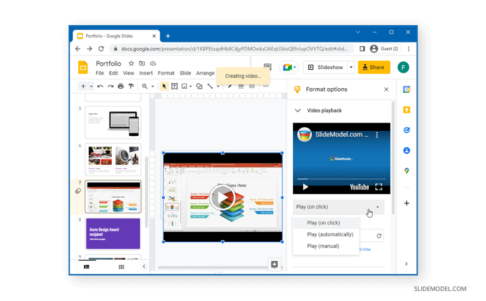Viewport: 486px width, 301px height.
Task: Collapse the Video playback section
Action: tap(298, 111)
